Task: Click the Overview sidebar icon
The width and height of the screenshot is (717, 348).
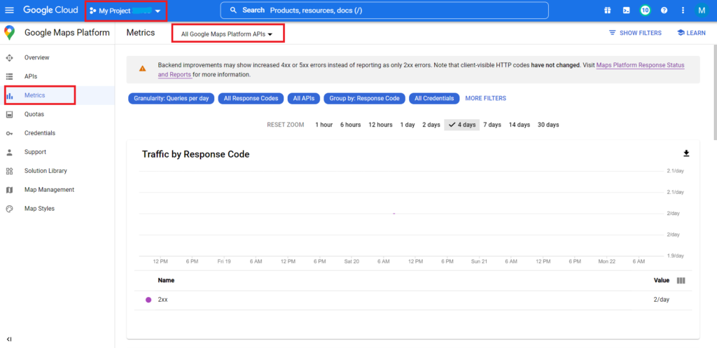Action: coord(9,57)
